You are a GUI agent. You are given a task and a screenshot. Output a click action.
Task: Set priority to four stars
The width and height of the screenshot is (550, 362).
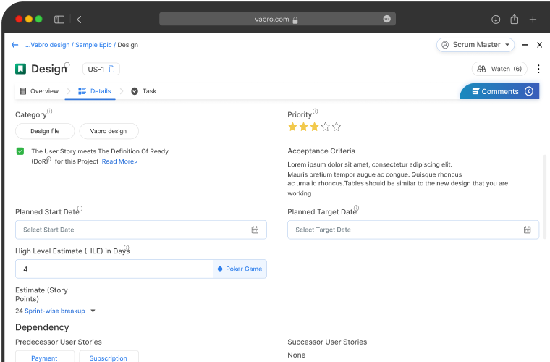[326, 127]
